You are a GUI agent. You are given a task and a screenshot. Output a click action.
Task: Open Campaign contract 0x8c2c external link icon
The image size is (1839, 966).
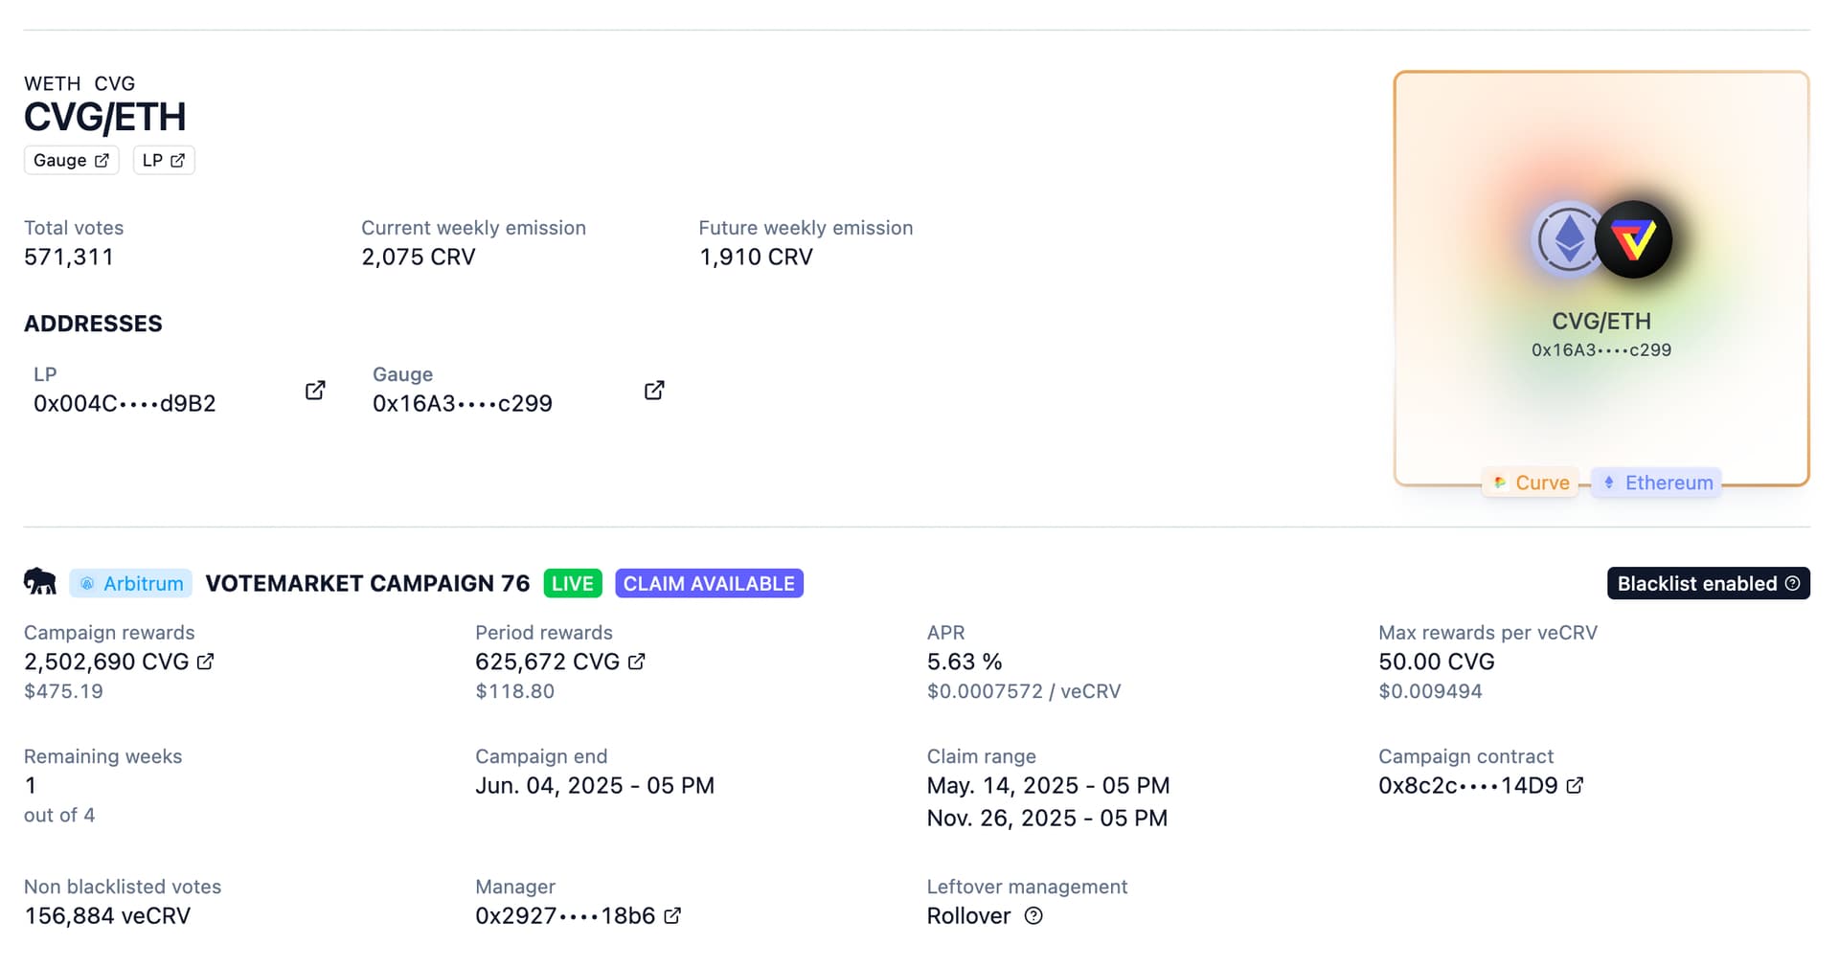[1575, 785]
